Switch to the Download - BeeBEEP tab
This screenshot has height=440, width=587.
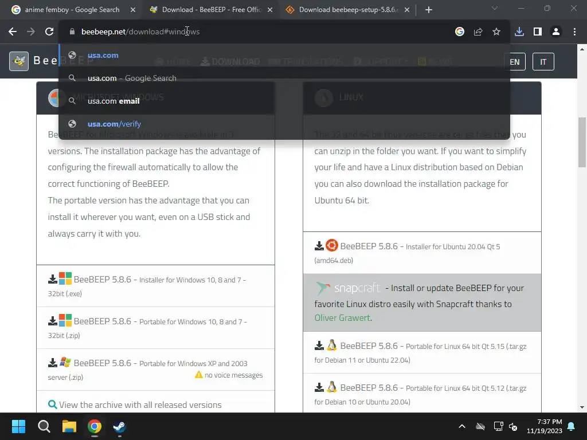212,10
